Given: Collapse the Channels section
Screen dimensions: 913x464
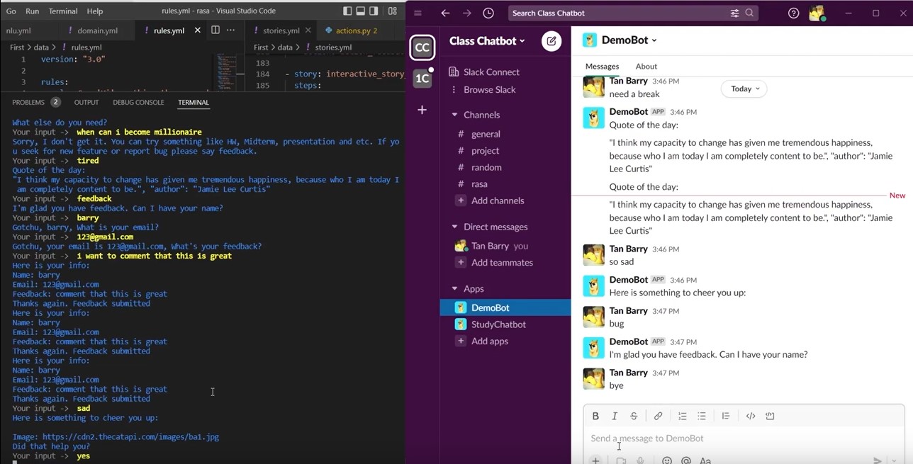Looking at the screenshot, I should point(454,115).
